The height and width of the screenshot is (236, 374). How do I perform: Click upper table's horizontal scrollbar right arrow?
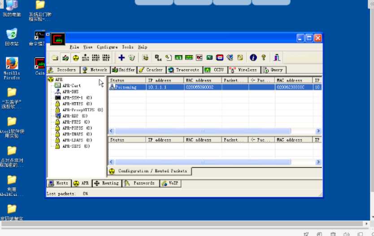(318, 131)
